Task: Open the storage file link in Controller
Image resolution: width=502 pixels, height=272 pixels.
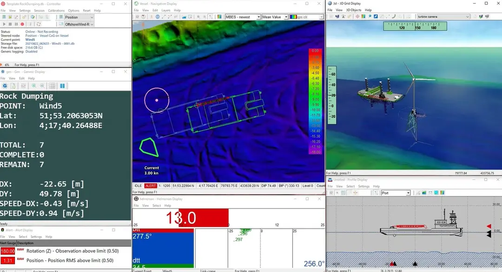Action: click(50, 44)
